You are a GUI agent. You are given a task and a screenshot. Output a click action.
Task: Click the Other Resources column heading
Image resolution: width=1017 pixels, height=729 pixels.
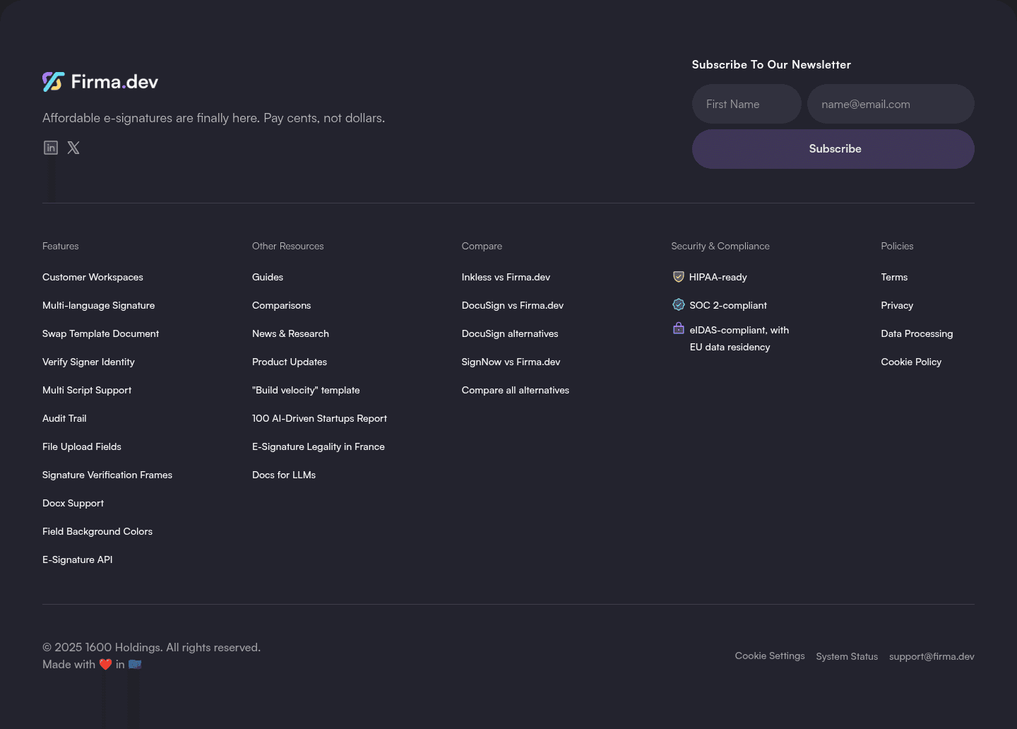click(x=288, y=246)
